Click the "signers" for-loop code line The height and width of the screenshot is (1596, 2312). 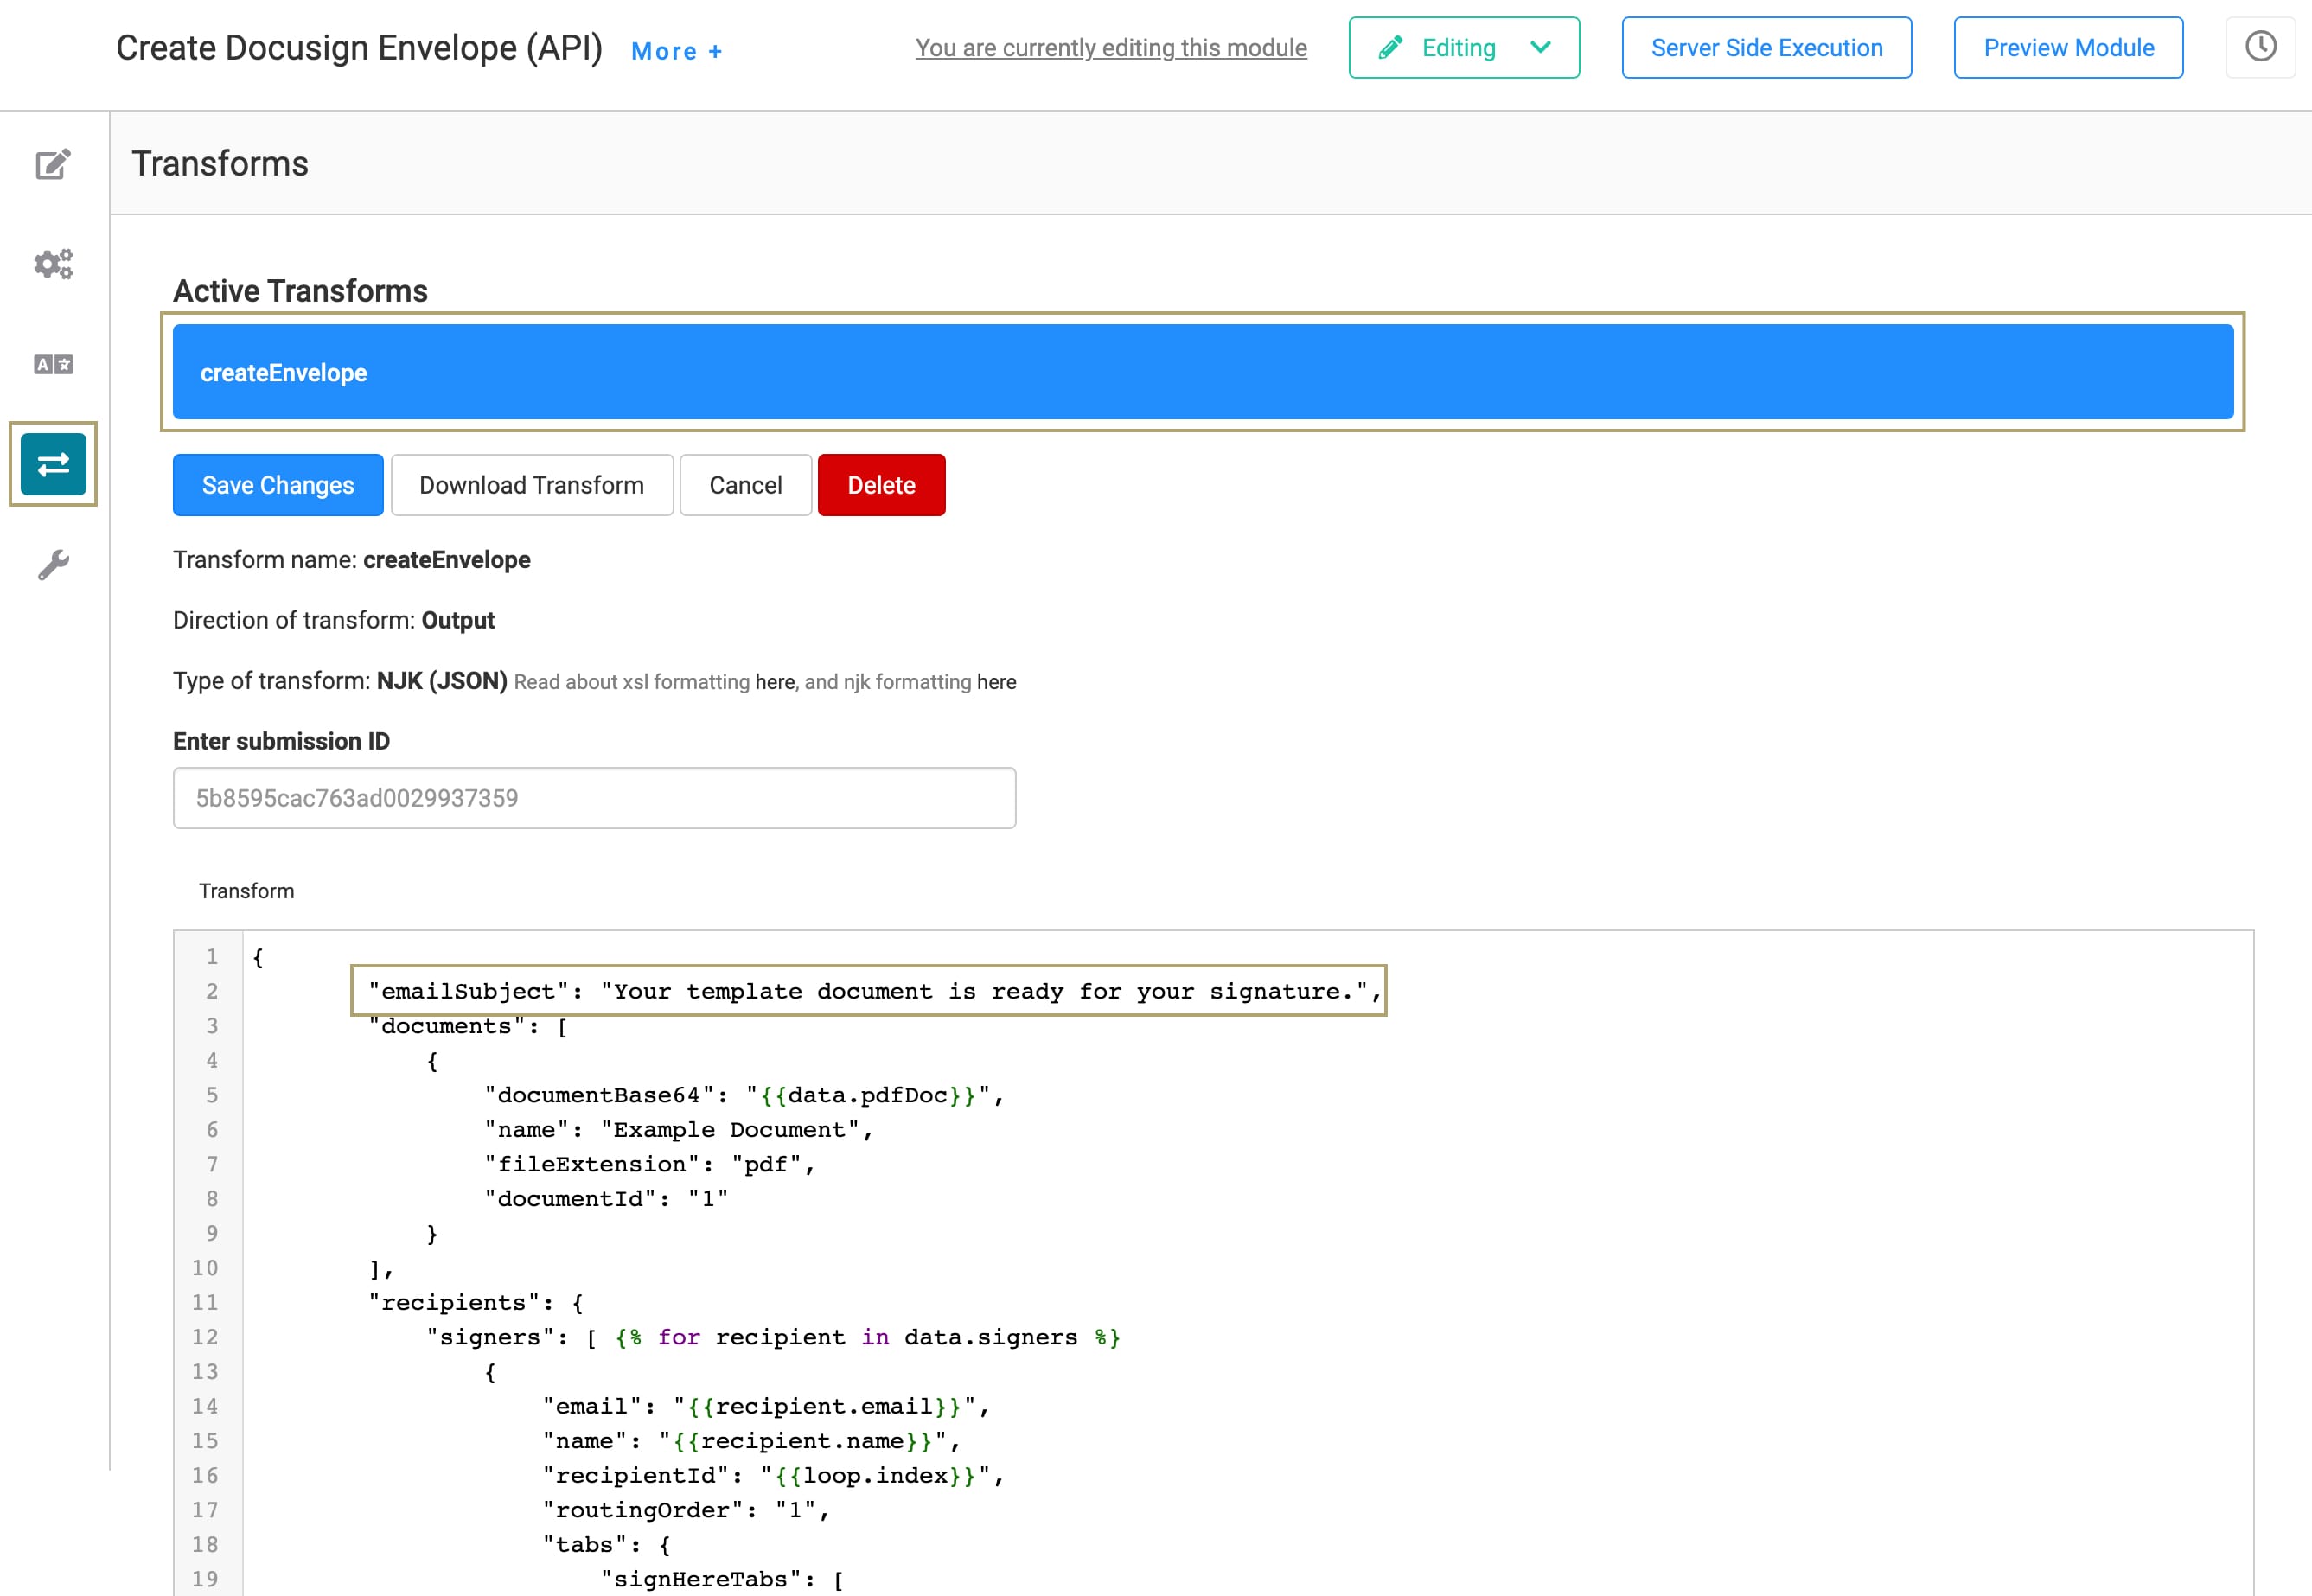click(773, 1337)
